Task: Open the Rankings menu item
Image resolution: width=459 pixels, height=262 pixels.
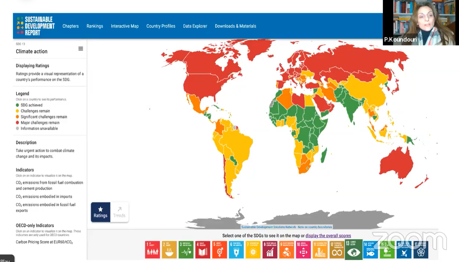Action: coord(95,26)
